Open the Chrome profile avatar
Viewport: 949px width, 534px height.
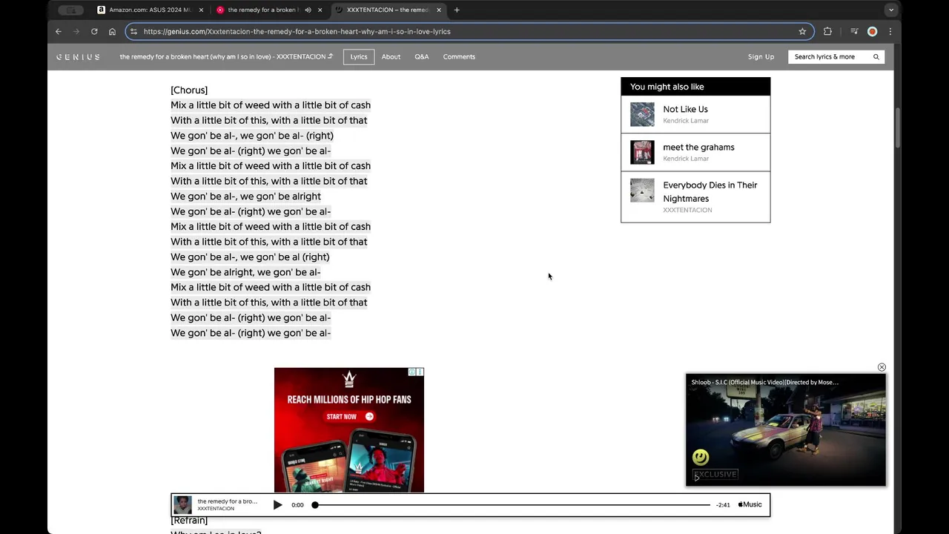tap(872, 31)
